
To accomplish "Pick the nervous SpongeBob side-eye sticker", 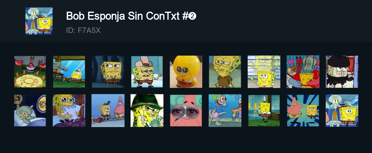I will [x=108, y=72].
